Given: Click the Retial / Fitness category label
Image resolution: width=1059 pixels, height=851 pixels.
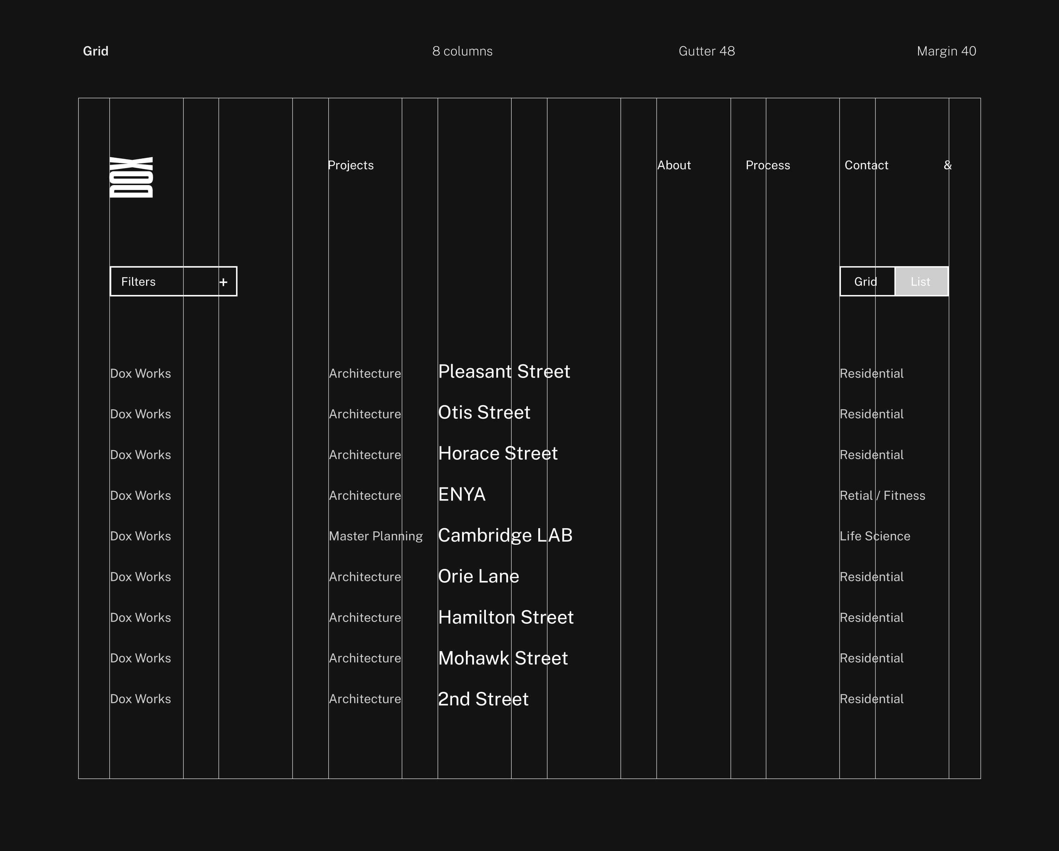Looking at the screenshot, I should tap(882, 495).
